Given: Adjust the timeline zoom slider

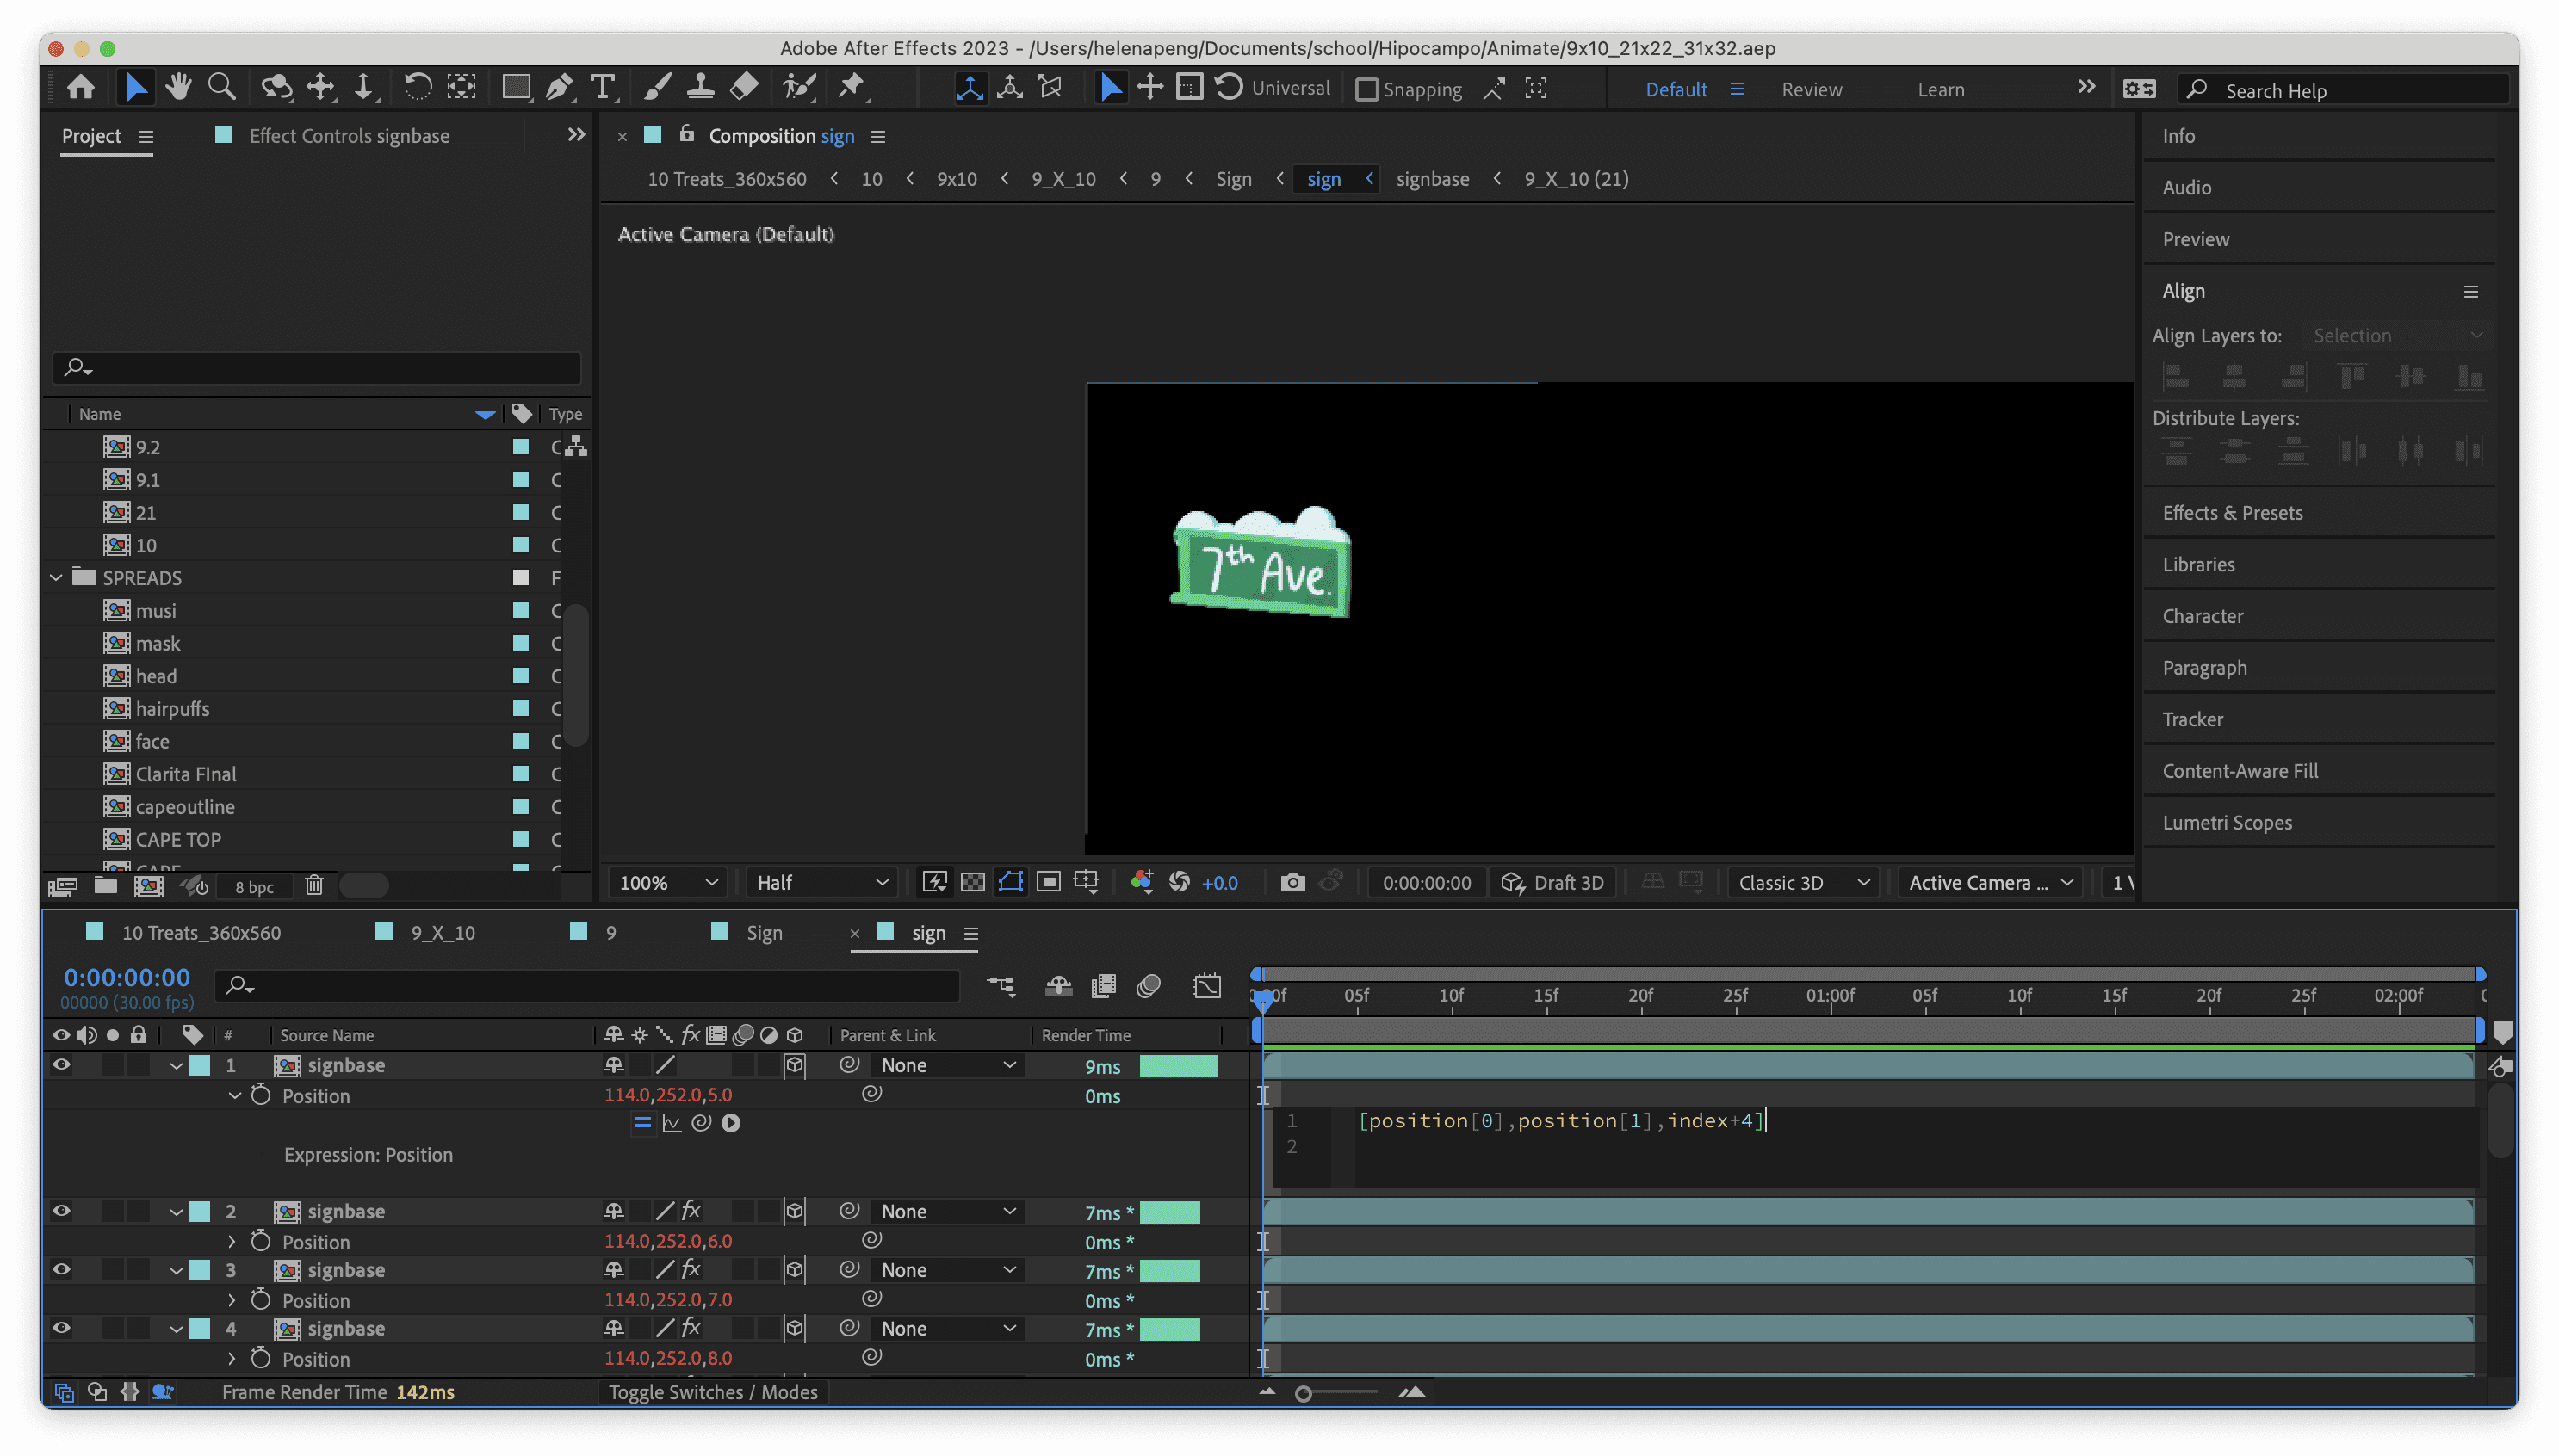Looking at the screenshot, I should click(x=1304, y=1393).
